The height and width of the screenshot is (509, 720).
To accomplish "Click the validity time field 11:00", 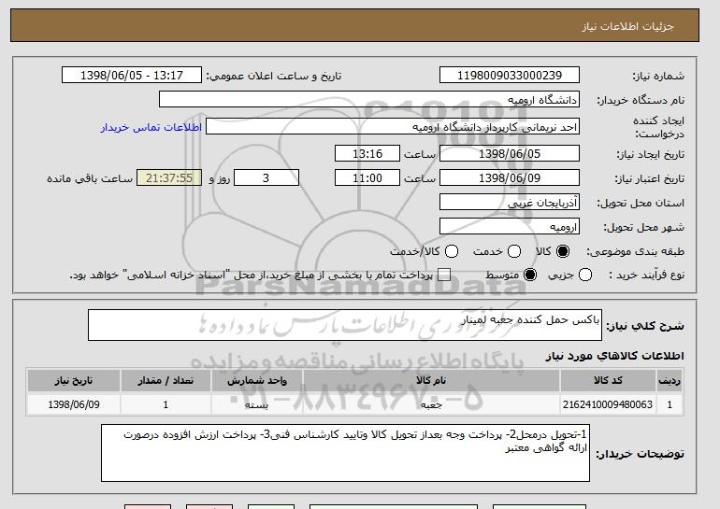I will [367, 178].
